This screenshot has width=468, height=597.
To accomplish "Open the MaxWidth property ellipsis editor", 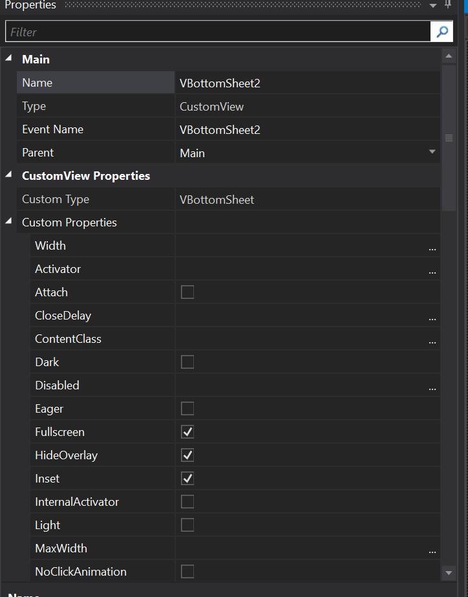I will 432,549.
